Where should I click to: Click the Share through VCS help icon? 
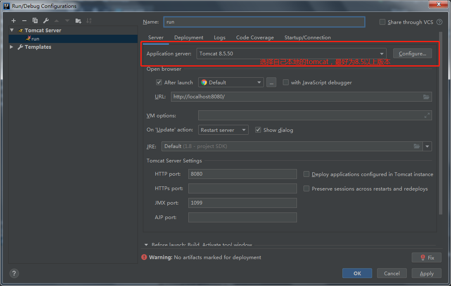click(439, 22)
